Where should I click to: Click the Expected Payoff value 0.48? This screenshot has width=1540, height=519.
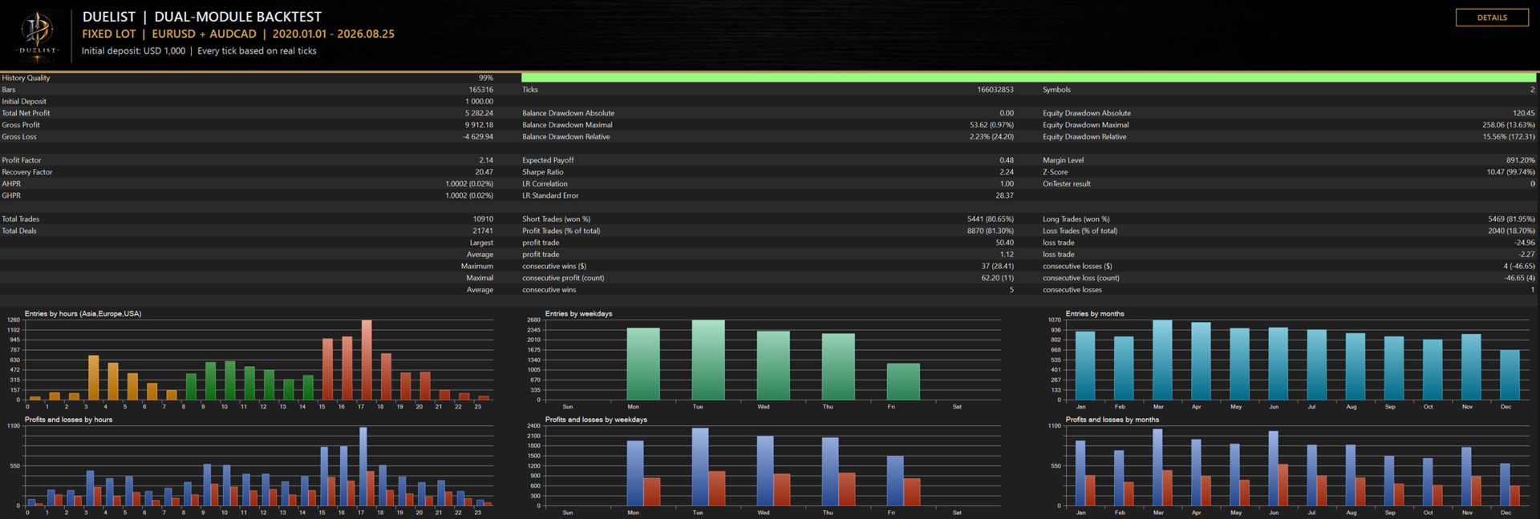click(x=1007, y=160)
